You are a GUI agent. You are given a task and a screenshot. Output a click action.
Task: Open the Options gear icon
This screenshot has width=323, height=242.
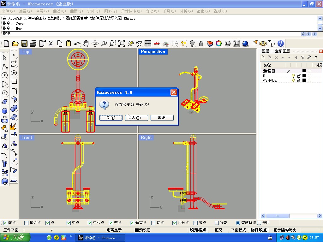click(263, 44)
